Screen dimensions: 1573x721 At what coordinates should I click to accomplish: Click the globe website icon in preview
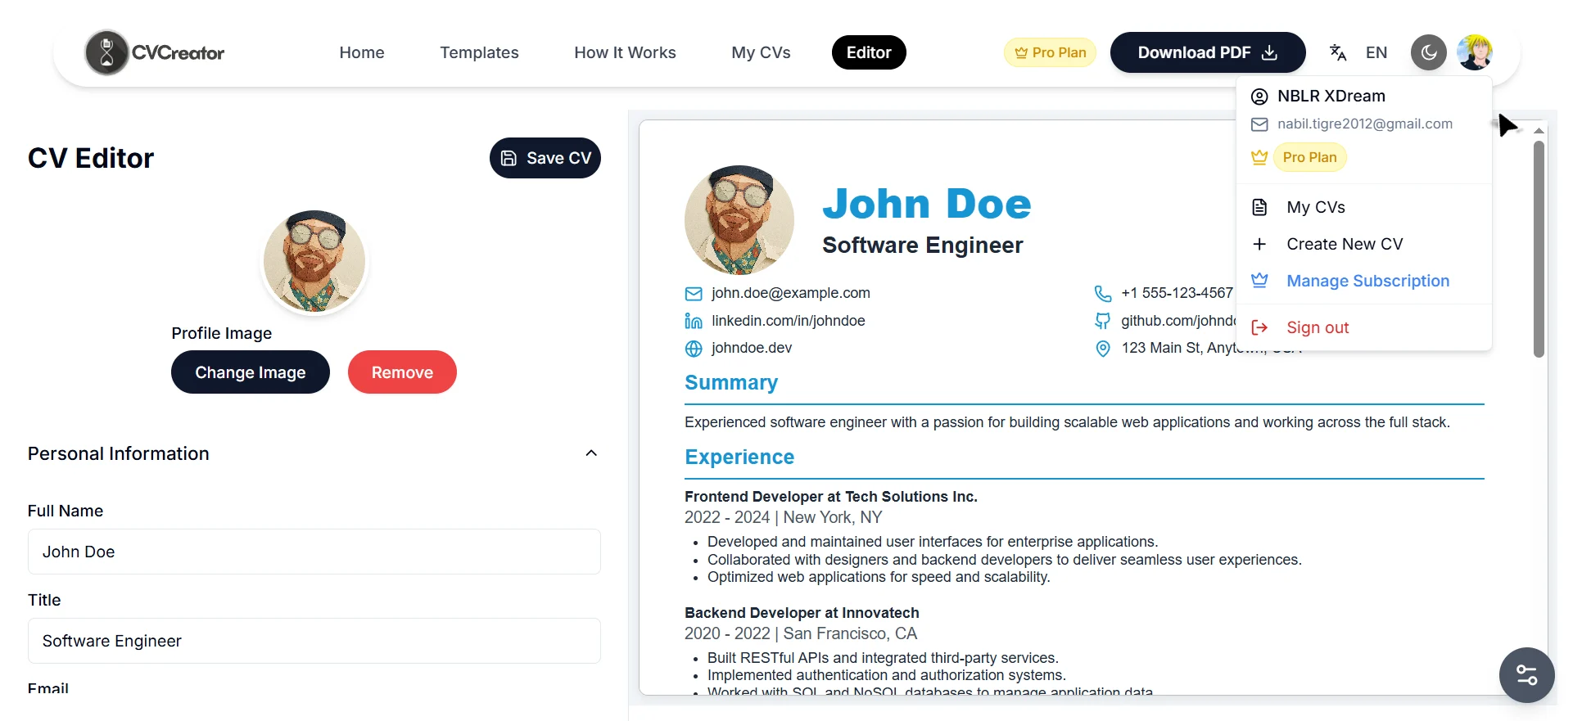(694, 349)
